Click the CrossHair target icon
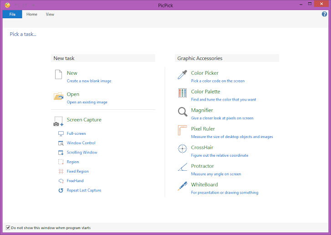The width and height of the screenshot is (331, 235). click(x=183, y=148)
